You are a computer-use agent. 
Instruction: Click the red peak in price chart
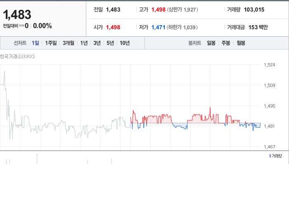coord(210,108)
